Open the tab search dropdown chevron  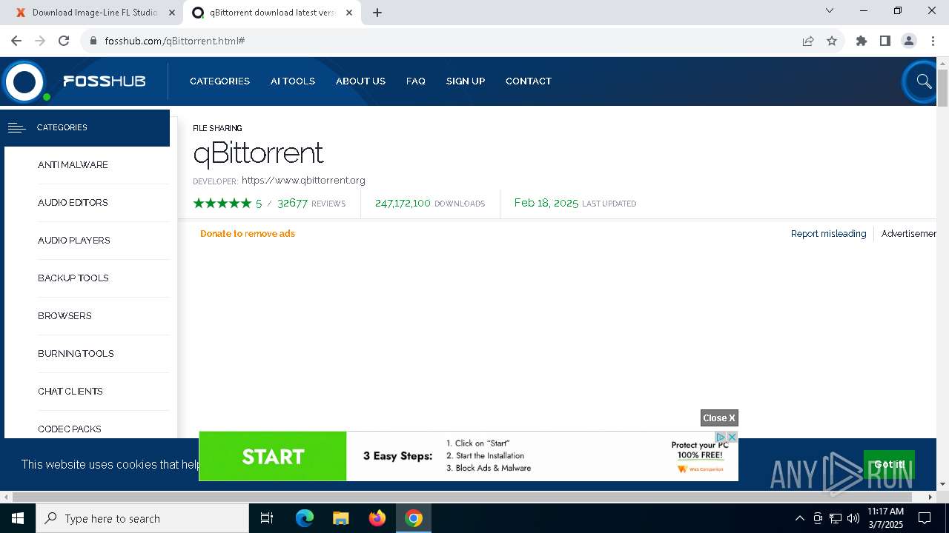click(x=830, y=10)
